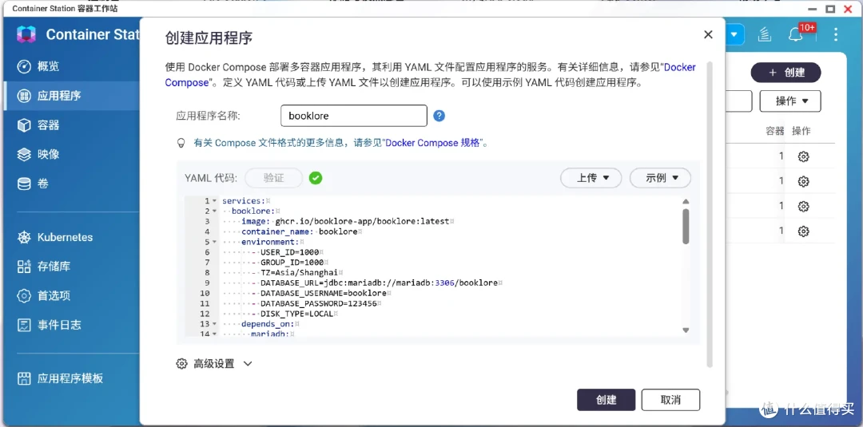Click the volumes database icon
The height and width of the screenshot is (427, 863).
(24, 184)
